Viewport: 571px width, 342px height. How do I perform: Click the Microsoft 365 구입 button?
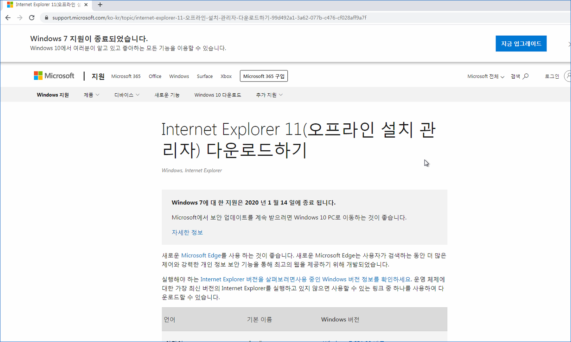point(264,76)
